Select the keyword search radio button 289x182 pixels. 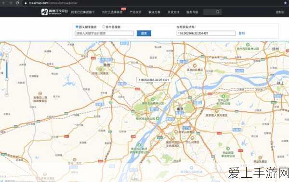77,27
